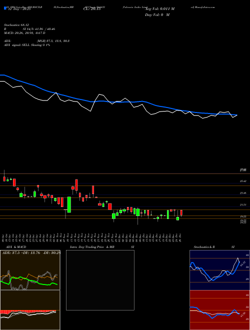
Task: Click the 21.51 price axis label
Action: point(243,204)
